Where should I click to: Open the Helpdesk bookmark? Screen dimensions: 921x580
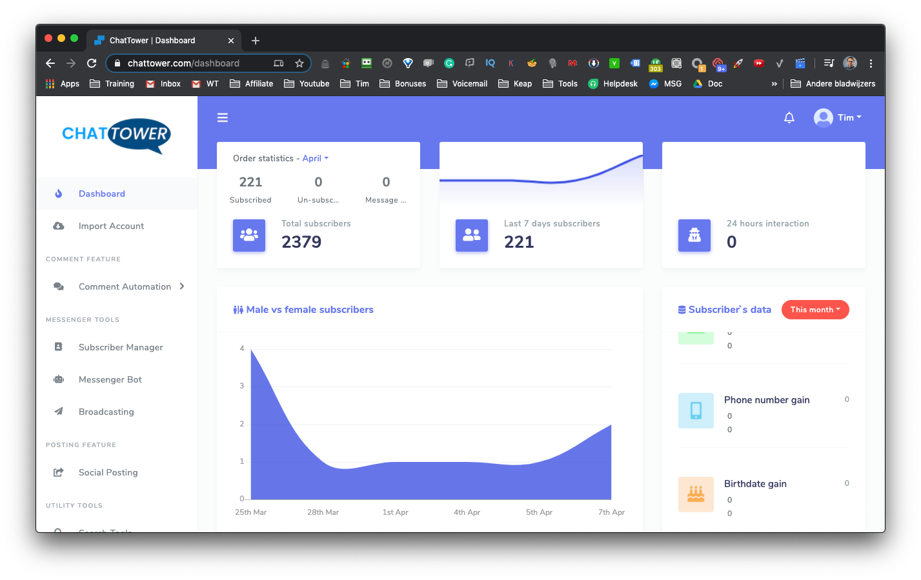(613, 84)
